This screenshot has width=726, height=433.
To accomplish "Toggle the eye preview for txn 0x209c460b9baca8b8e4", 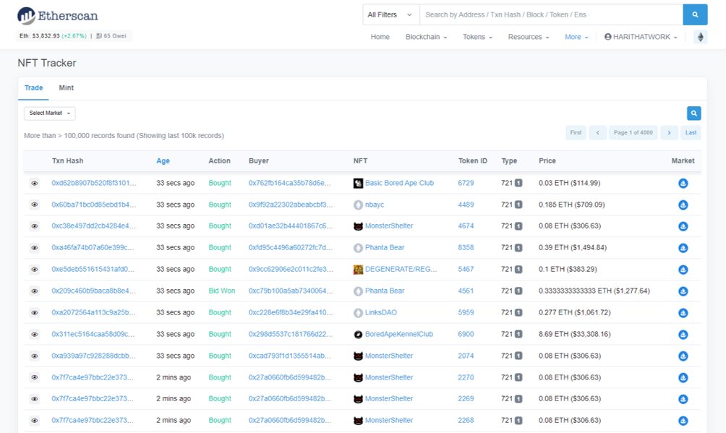I will [34, 291].
